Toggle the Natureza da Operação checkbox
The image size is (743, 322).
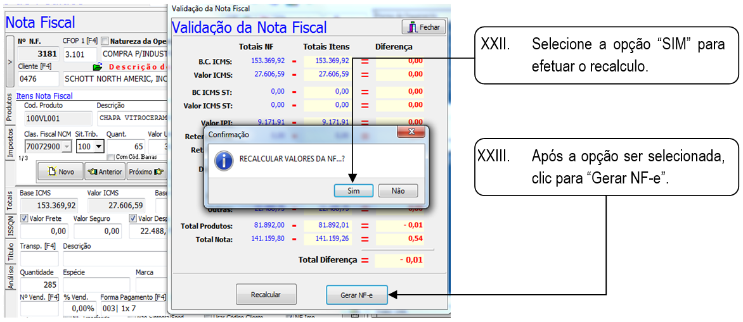(105, 40)
